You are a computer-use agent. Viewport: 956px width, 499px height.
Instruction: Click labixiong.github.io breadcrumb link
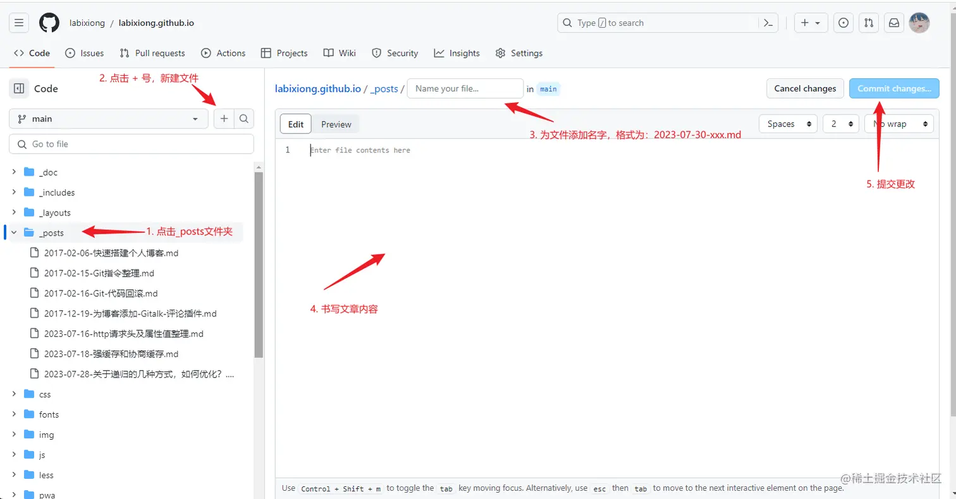click(317, 88)
